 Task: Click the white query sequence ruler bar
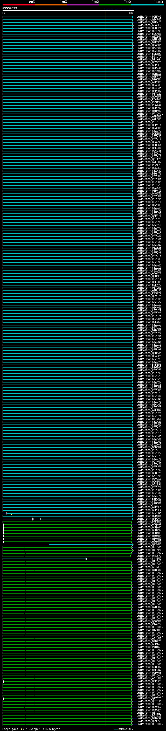[68, 11]
